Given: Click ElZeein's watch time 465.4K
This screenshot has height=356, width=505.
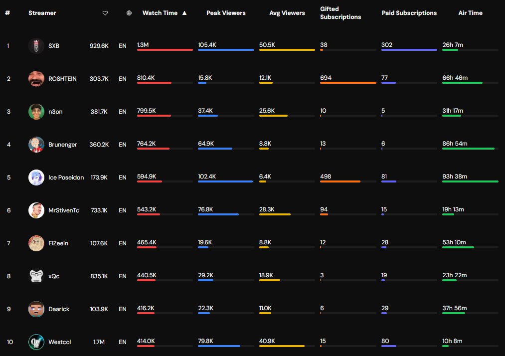Looking at the screenshot, I should [x=147, y=242].
